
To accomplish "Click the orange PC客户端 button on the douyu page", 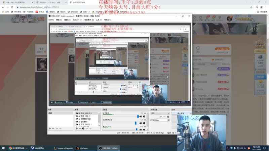I will click(222, 49).
